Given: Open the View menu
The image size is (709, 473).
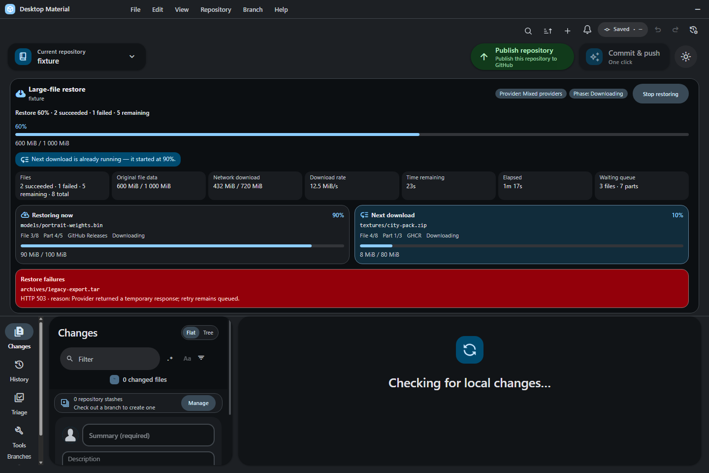Looking at the screenshot, I should (x=182, y=9).
